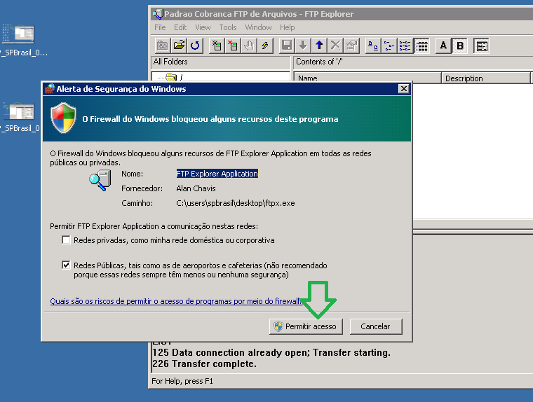Click the Description column header
The width and height of the screenshot is (533, 402).
pos(486,78)
